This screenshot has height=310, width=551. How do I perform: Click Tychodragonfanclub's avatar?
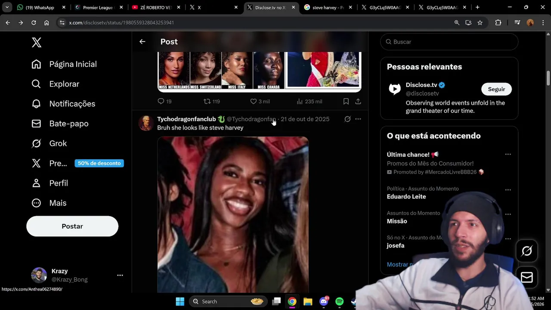tap(146, 123)
